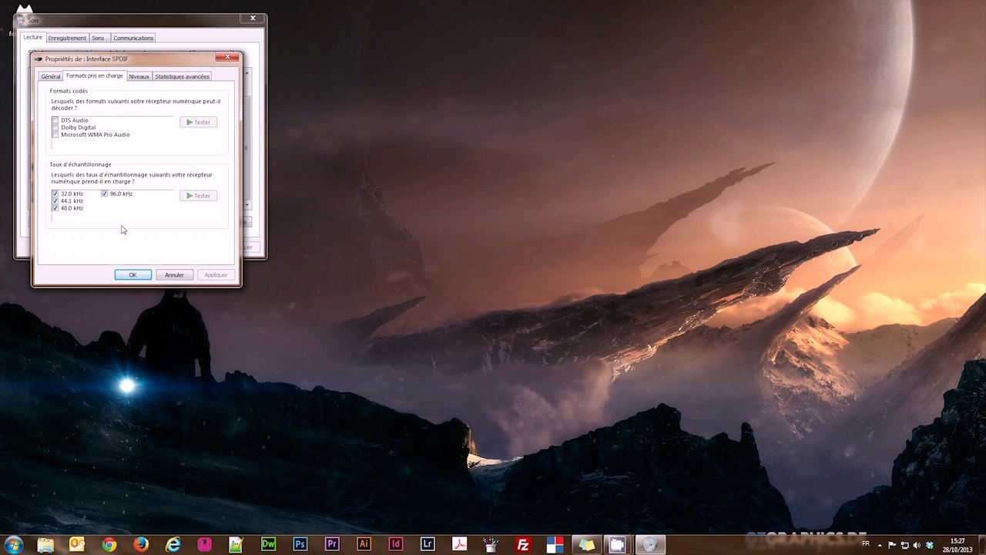This screenshot has height=555, width=986.
Task: Uncheck the 96.0 kHz sample rate
Action: point(105,193)
